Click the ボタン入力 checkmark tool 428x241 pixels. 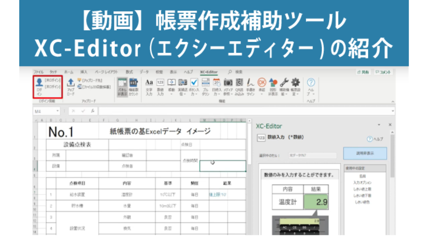tap(194, 82)
